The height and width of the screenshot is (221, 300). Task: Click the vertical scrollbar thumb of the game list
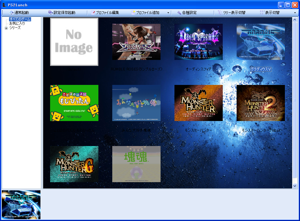[295, 100]
